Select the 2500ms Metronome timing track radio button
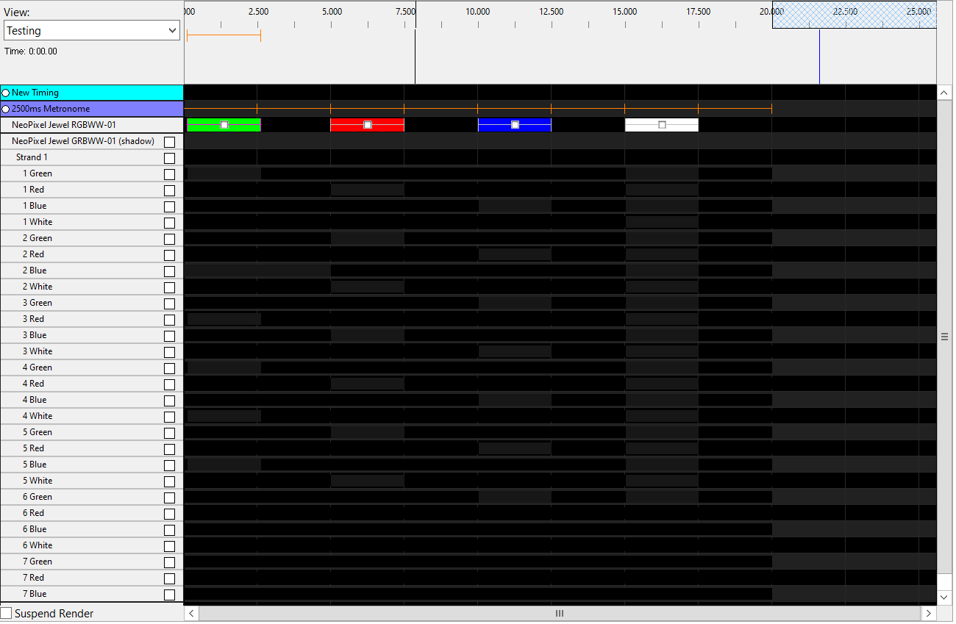 click(5, 109)
